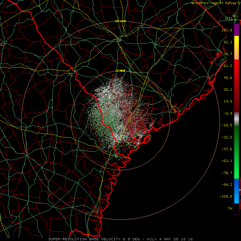Image resolution: width=241 pixels, height=241 pixels.
Task: Click the 14.5 legend value
Action: [228, 101]
